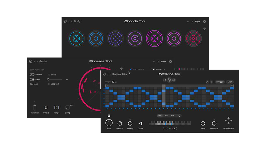Go to previous preset in Phrases Tool
This screenshot has width=266, height=150.
pos(35,61)
